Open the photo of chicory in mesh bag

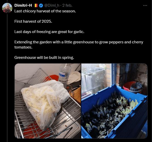48,101
